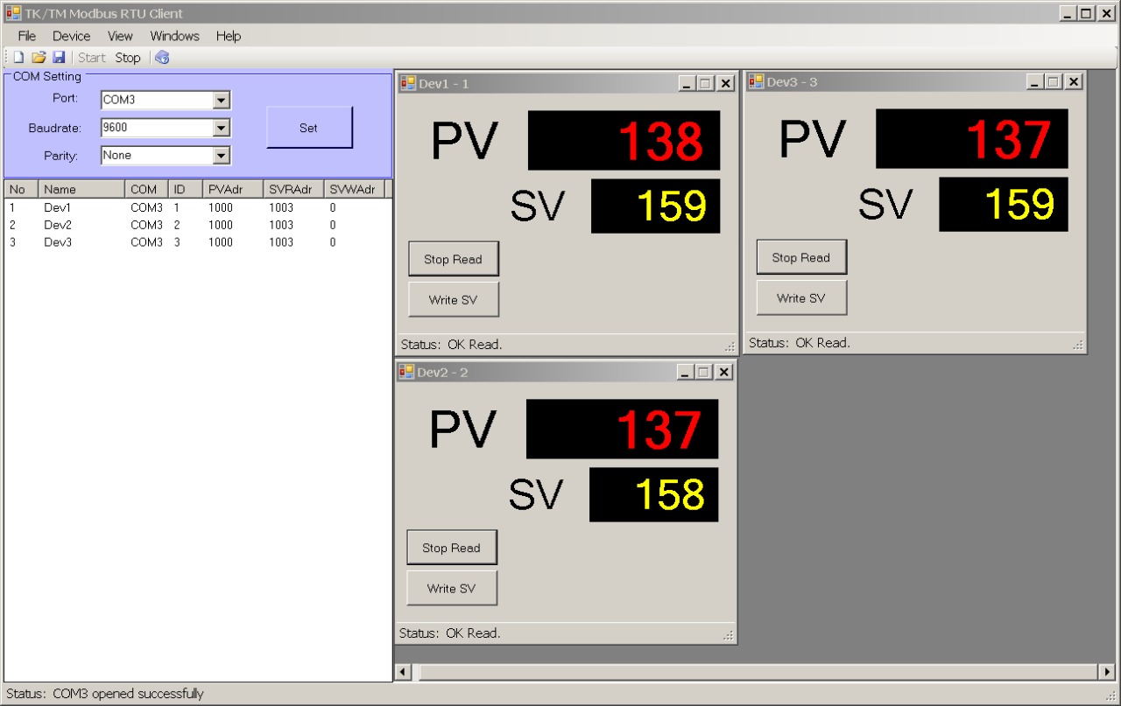
Task: Open the Help book icon
Action: click(x=162, y=56)
